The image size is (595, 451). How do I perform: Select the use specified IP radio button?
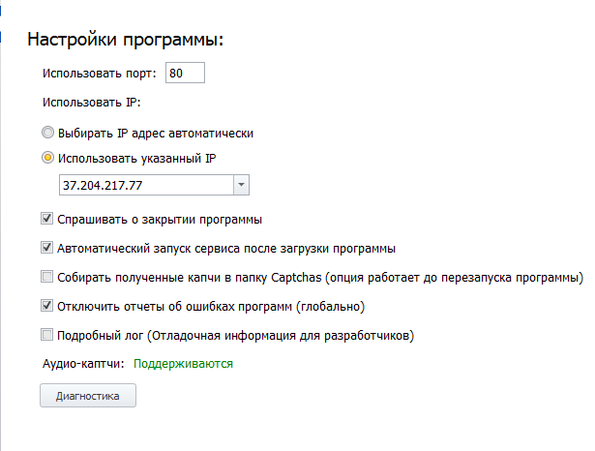pyautogui.click(x=47, y=158)
